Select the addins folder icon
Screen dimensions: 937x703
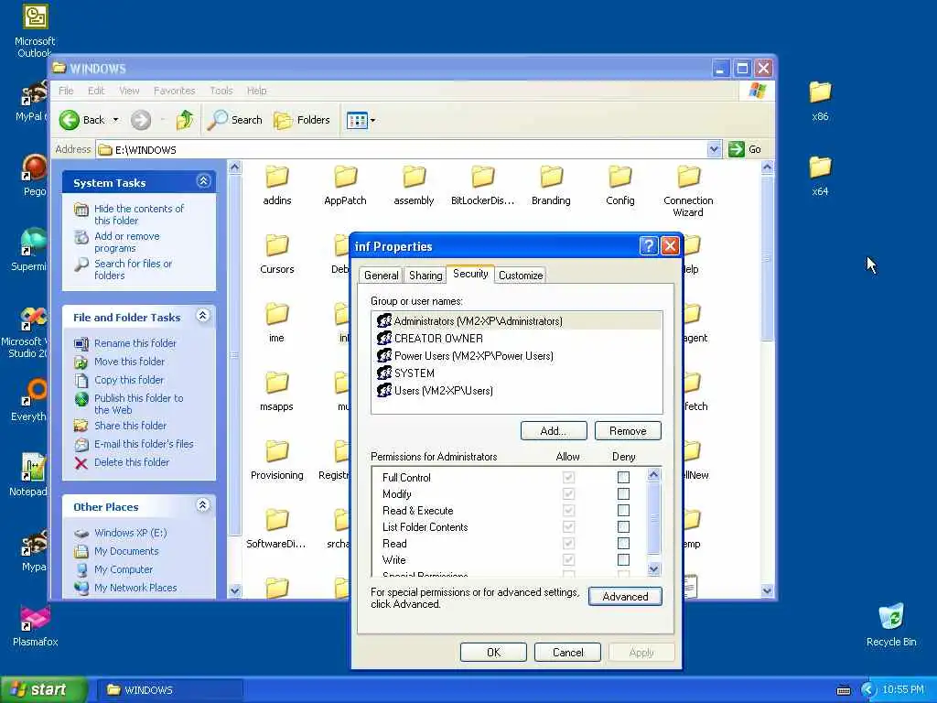(277, 177)
